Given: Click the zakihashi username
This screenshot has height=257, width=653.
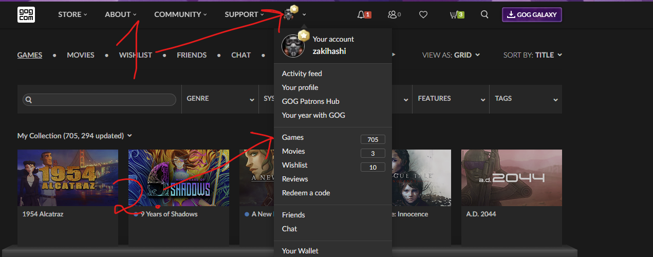Looking at the screenshot, I should pos(329,51).
